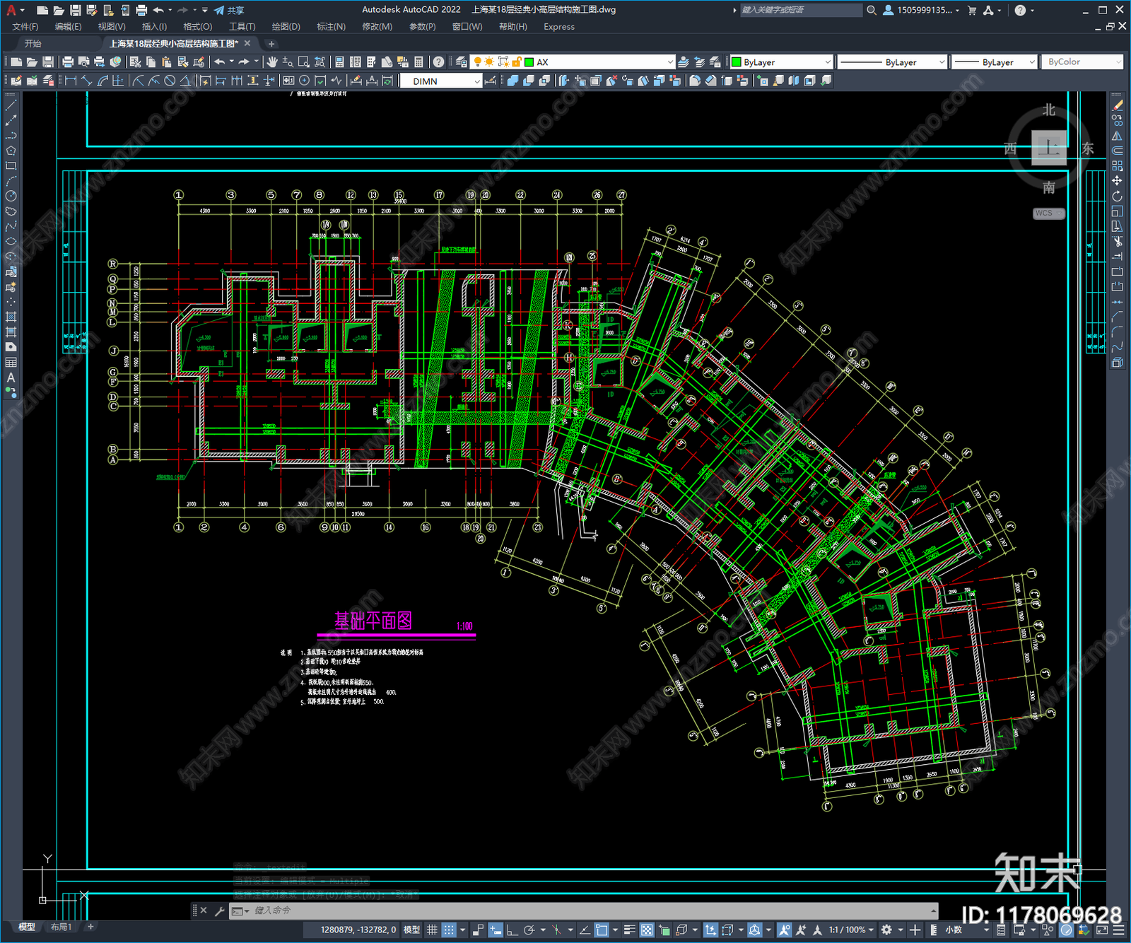Toggle lineweight display in status bar
This screenshot has width=1131, height=943.
[629, 930]
